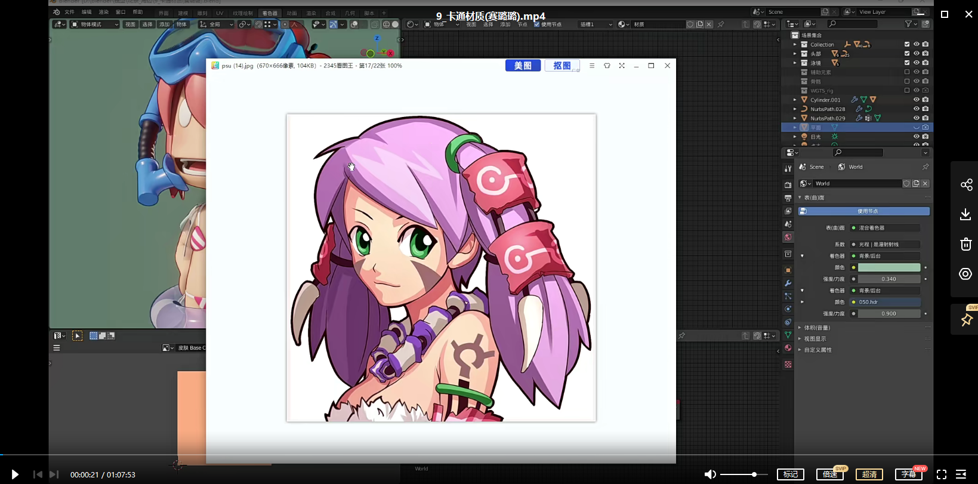Enter fullscreen mode in the player
This screenshot has width=978, height=484.
pyautogui.click(x=942, y=474)
